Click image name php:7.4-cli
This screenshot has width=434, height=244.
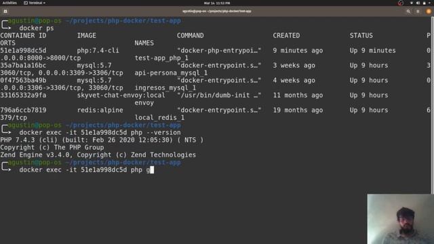click(x=98, y=50)
